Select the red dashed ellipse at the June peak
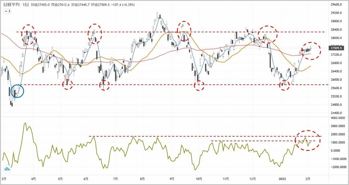The image size is (349, 185). (x=95, y=33)
